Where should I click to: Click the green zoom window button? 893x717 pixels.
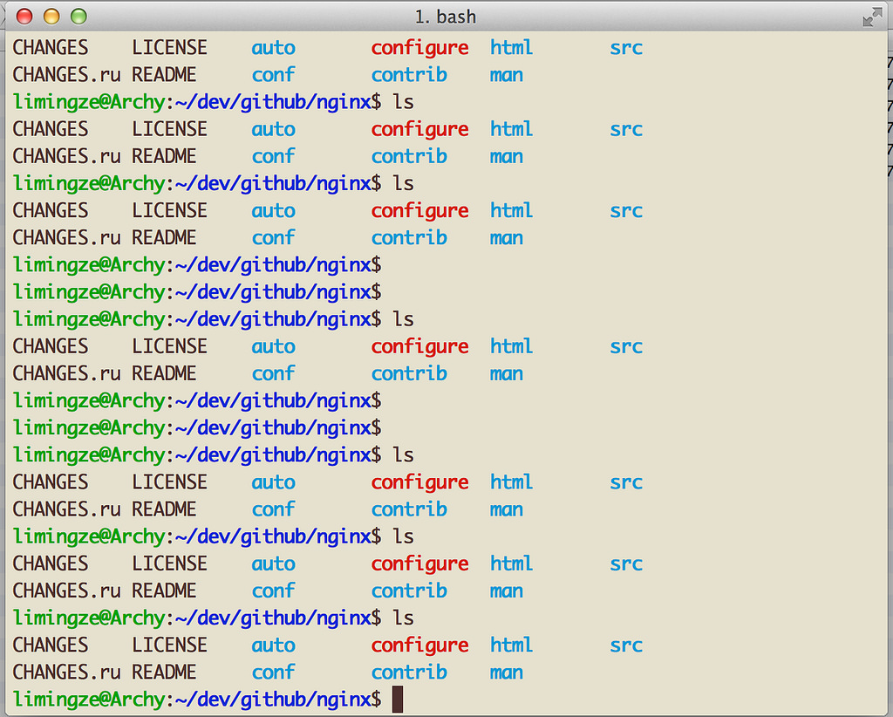(x=78, y=17)
